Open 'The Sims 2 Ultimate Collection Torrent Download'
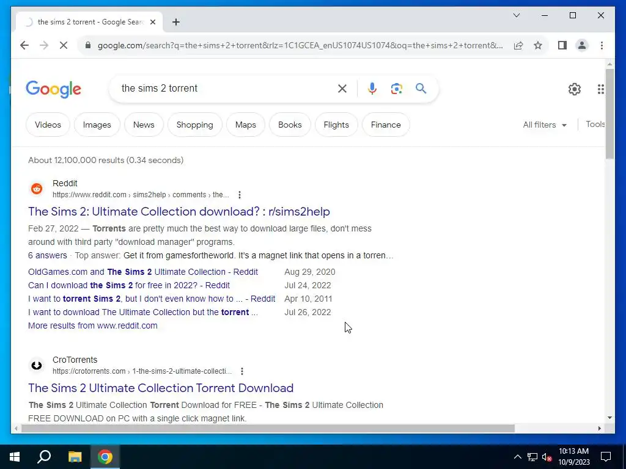 (x=161, y=388)
